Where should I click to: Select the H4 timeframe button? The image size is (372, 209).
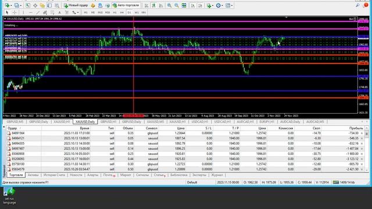[x=122, y=12]
